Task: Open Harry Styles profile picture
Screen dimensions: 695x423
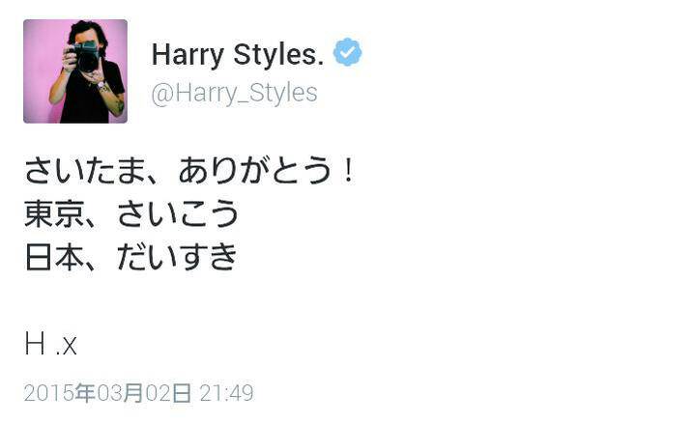Action: click(75, 71)
